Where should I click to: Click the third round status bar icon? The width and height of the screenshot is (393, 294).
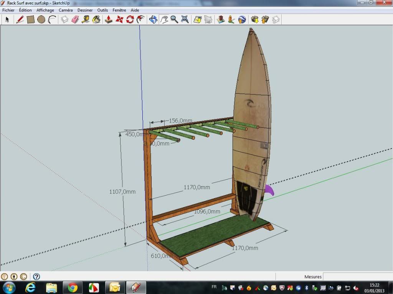(23, 276)
